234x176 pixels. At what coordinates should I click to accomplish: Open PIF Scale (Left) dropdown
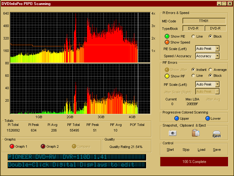[x=217, y=84]
